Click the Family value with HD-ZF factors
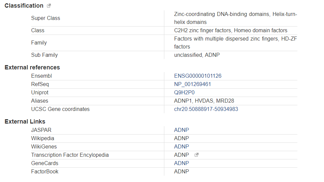The height and width of the screenshot is (182, 324). click(x=235, y=43)
